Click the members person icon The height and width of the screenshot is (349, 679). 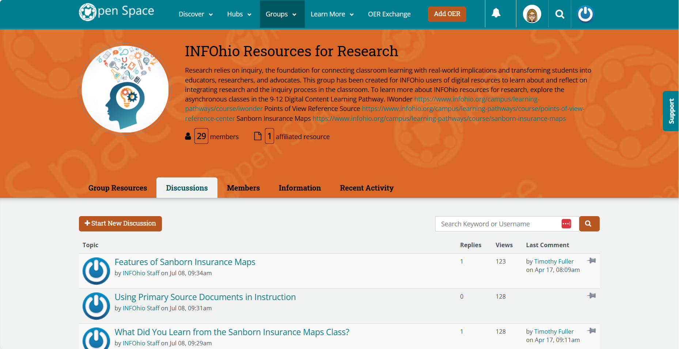[188, 136]
